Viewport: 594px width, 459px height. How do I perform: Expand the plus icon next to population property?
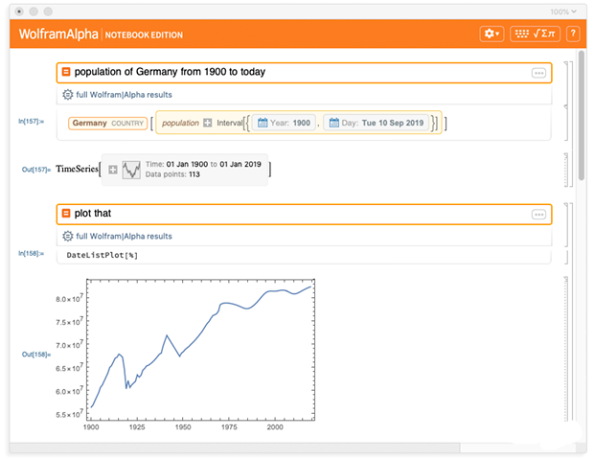point(207,123)
